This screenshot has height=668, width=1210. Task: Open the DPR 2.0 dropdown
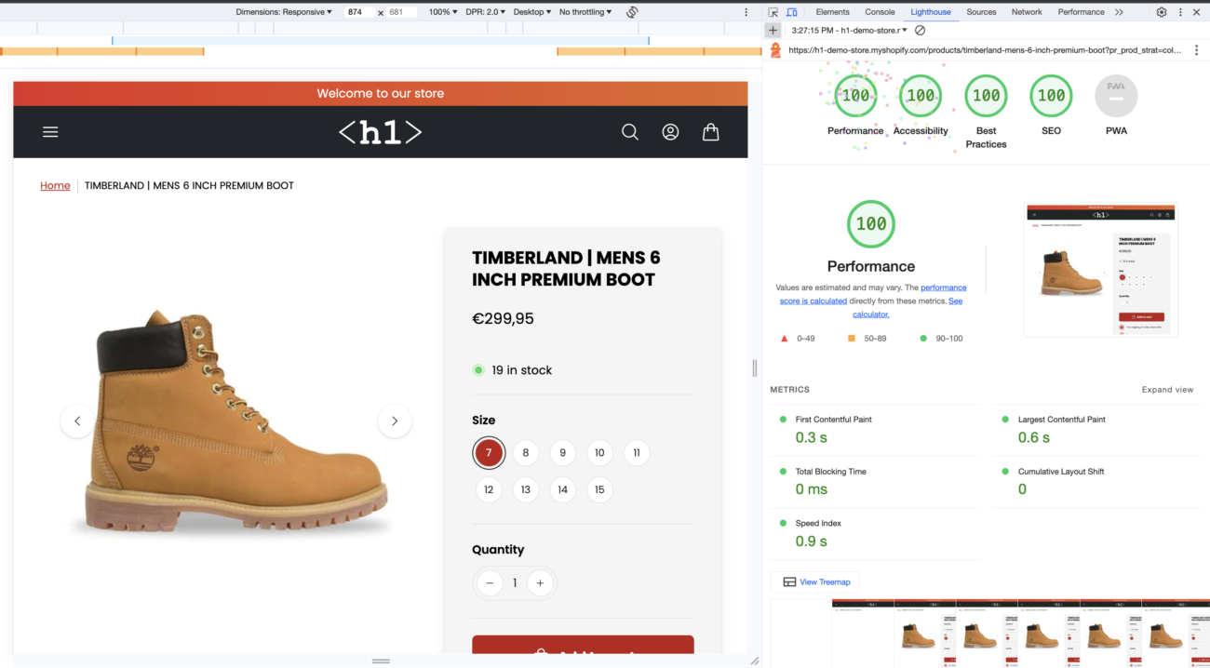[486, 12]
